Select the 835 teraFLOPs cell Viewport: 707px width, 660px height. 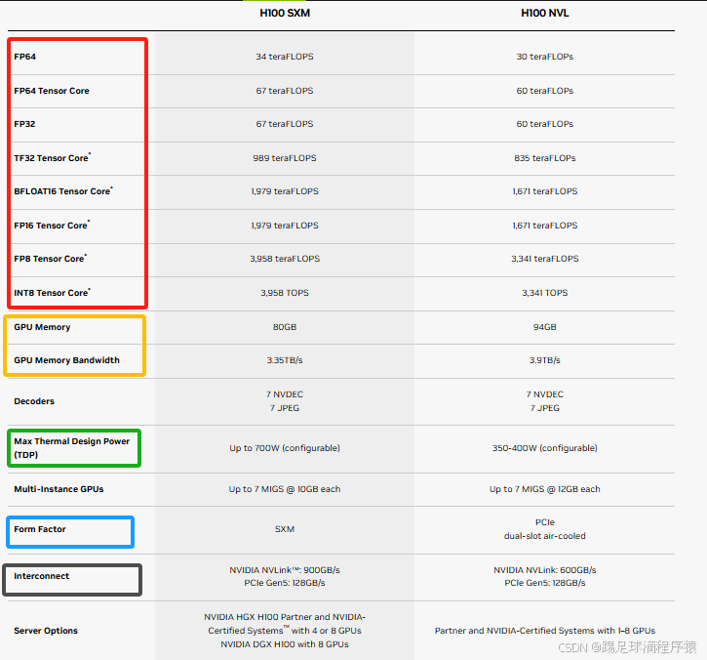tap(545, 158)
